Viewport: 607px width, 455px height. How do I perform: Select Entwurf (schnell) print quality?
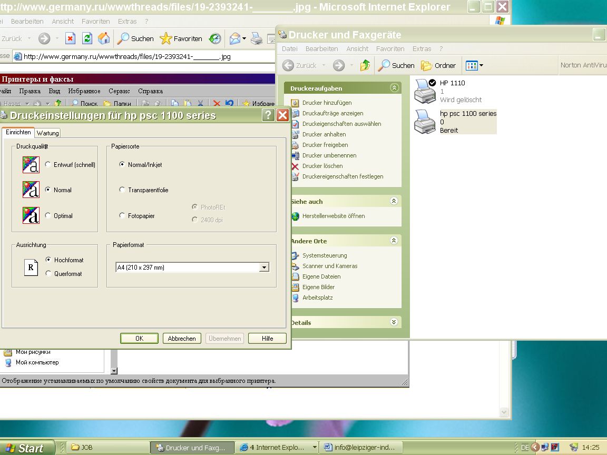pyautogui.click(x=47, y=164)
